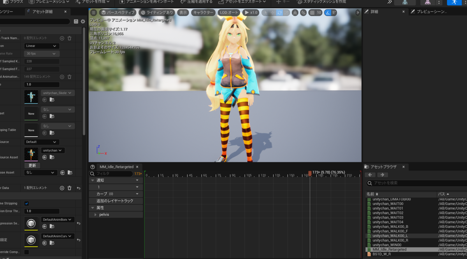This screenshot has width=467, height=259.
Task: Click the Asset Browser search field
Action: pyautogui.click(x=416, y=183)
